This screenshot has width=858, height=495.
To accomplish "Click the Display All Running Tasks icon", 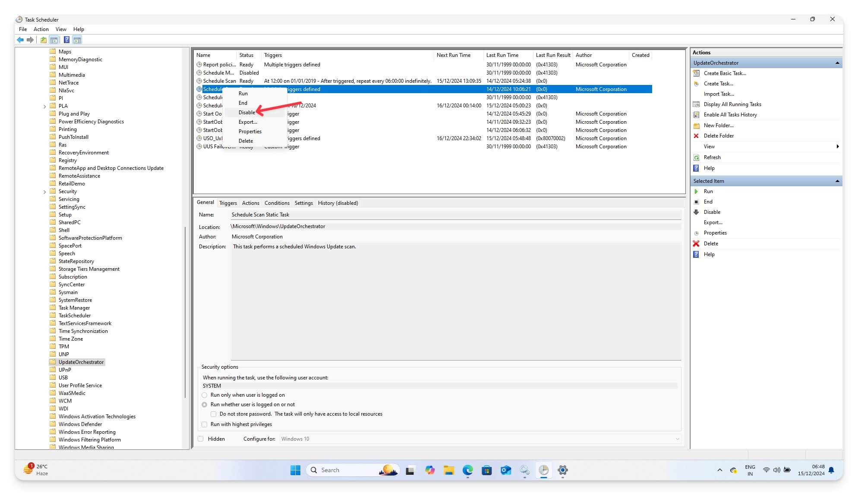I will 696,104.
